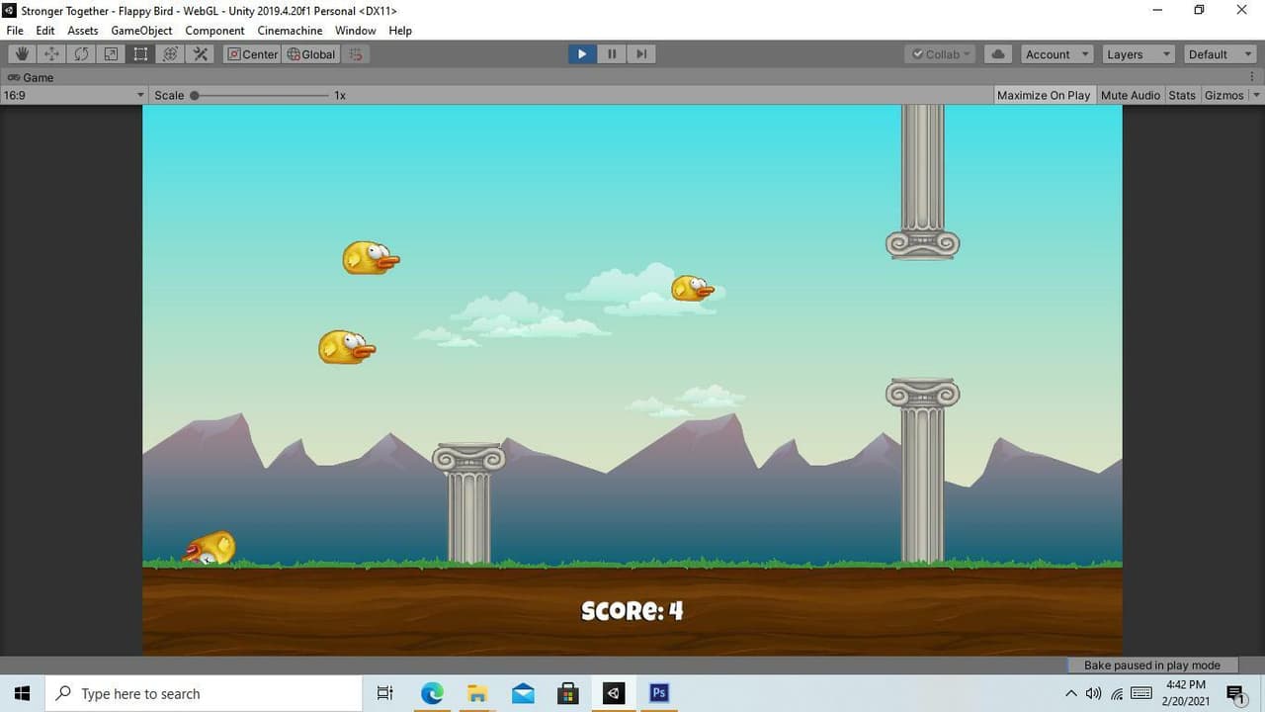This screenshot has width=1265, height=712.
Task: Open the Cinemachine menu
Action: click(290, 31)
